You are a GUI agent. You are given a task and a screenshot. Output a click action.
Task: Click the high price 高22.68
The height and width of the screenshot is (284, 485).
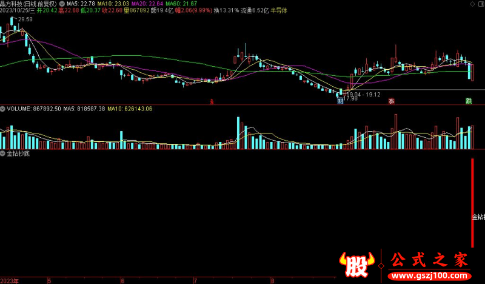(x=69, y=10)
